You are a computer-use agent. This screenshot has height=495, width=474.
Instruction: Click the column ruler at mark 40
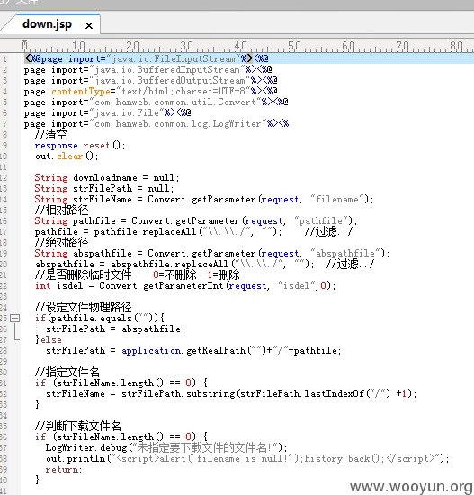(240, 46)
